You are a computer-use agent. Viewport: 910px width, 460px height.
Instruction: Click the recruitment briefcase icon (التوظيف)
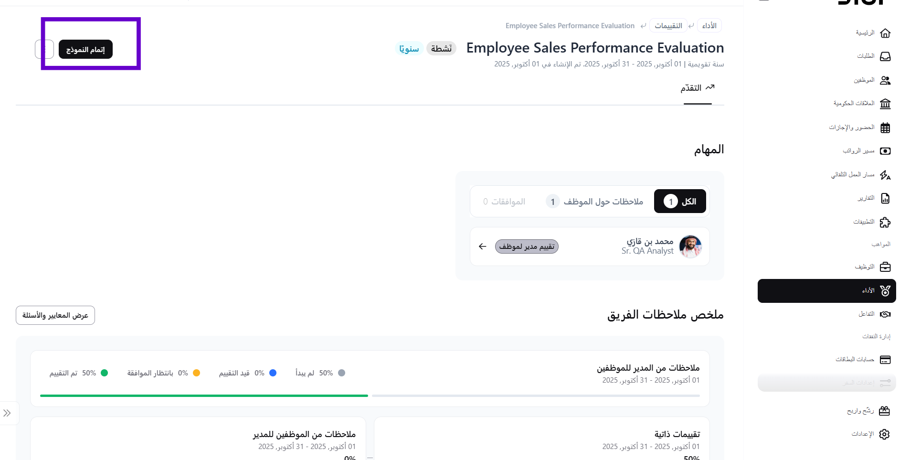(x=885, y=267)
